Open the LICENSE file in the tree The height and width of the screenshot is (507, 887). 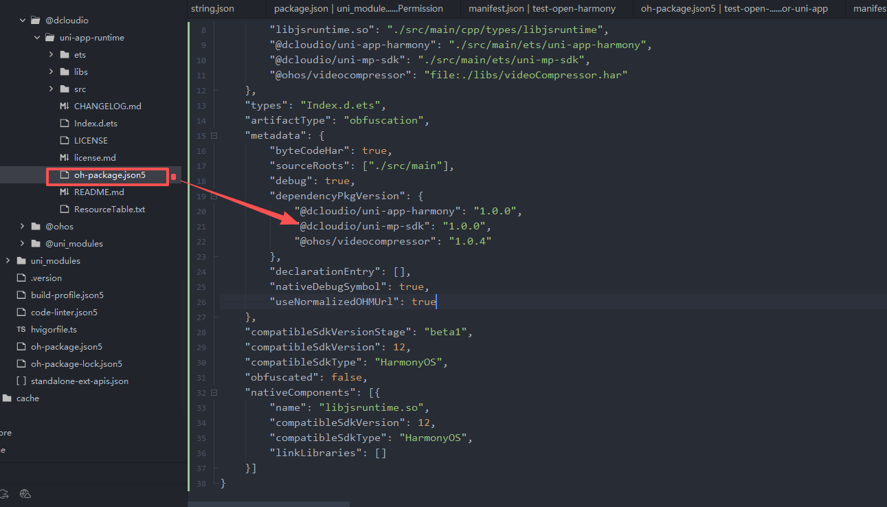tap(91, 140)
